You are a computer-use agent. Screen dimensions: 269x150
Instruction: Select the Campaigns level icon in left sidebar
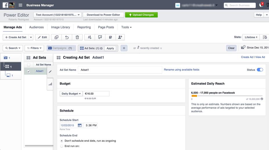(x=11, y=58)
